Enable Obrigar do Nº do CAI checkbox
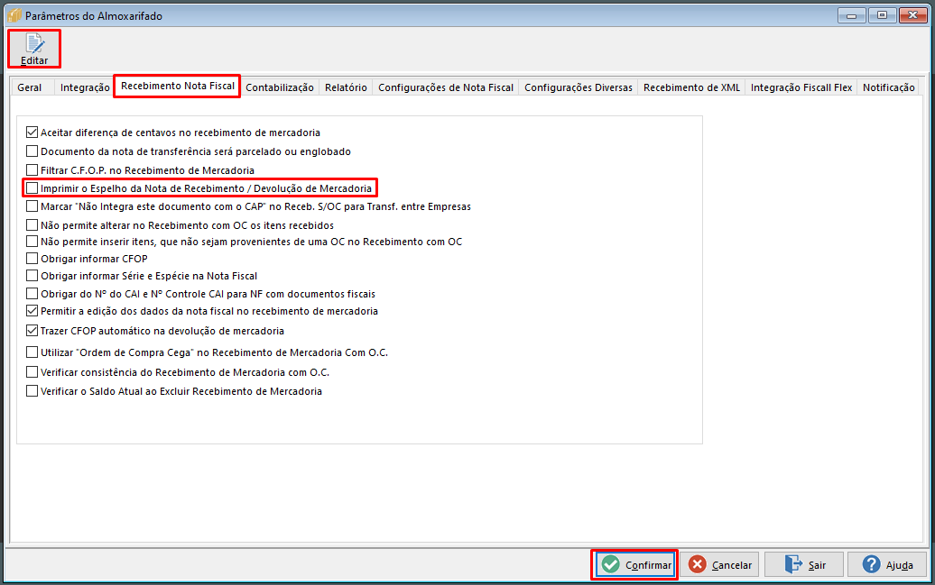 (32, 294)
